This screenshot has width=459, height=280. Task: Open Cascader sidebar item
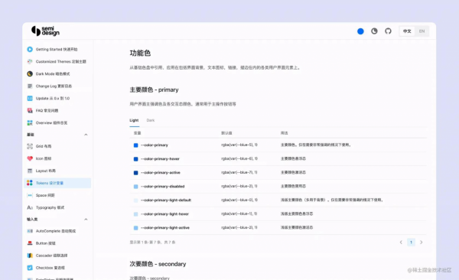pyautogui.click(x=57, y=256)
